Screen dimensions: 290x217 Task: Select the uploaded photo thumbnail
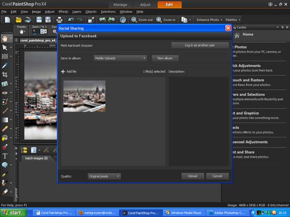point(84,96)
